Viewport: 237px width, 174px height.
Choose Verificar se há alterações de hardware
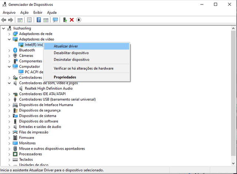click(87, 68)
